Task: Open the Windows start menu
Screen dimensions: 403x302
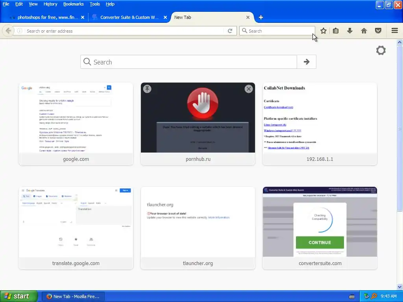Action: pos(18,296)
